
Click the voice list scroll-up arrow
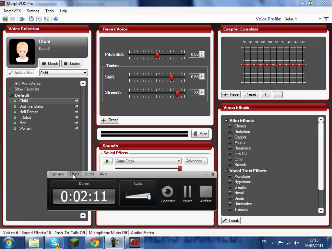click(83, 83)
